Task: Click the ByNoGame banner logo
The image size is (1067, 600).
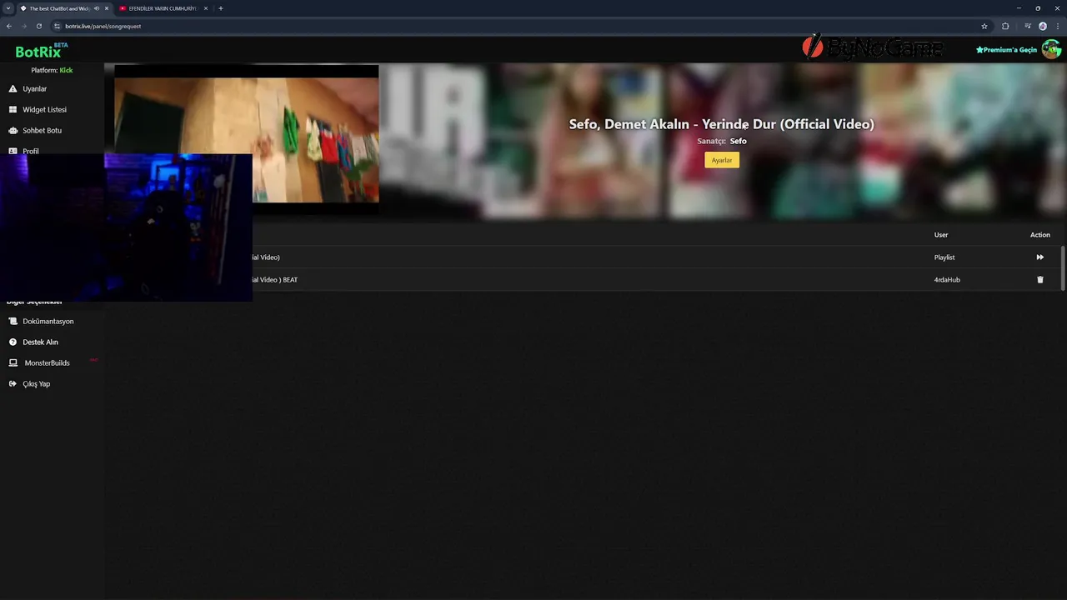Action: [x=872, y=48]
